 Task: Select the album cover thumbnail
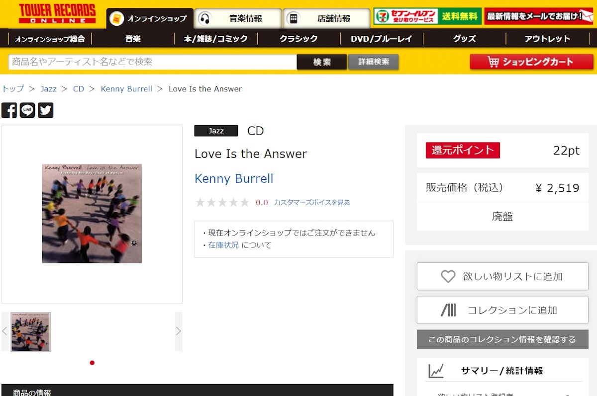pyautogui.click(x=31, y=332)
